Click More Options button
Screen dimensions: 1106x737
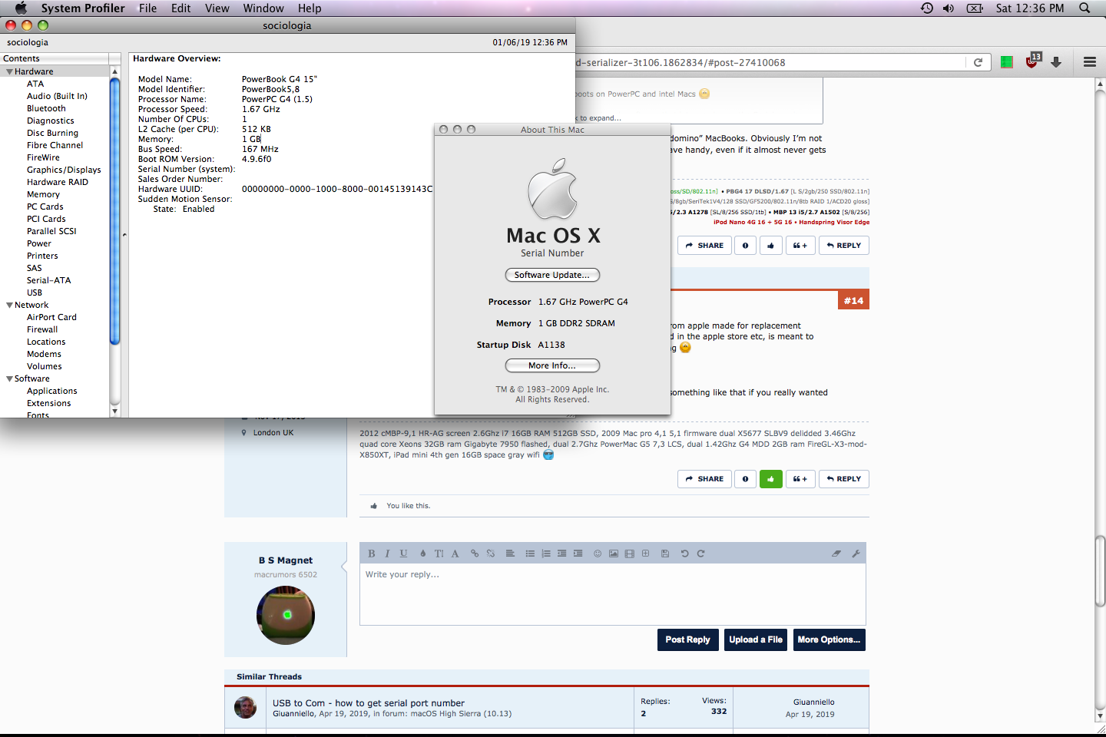pos(829,640)
